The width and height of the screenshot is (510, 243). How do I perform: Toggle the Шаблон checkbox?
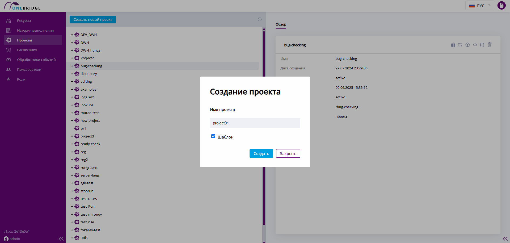click(213, 136)
